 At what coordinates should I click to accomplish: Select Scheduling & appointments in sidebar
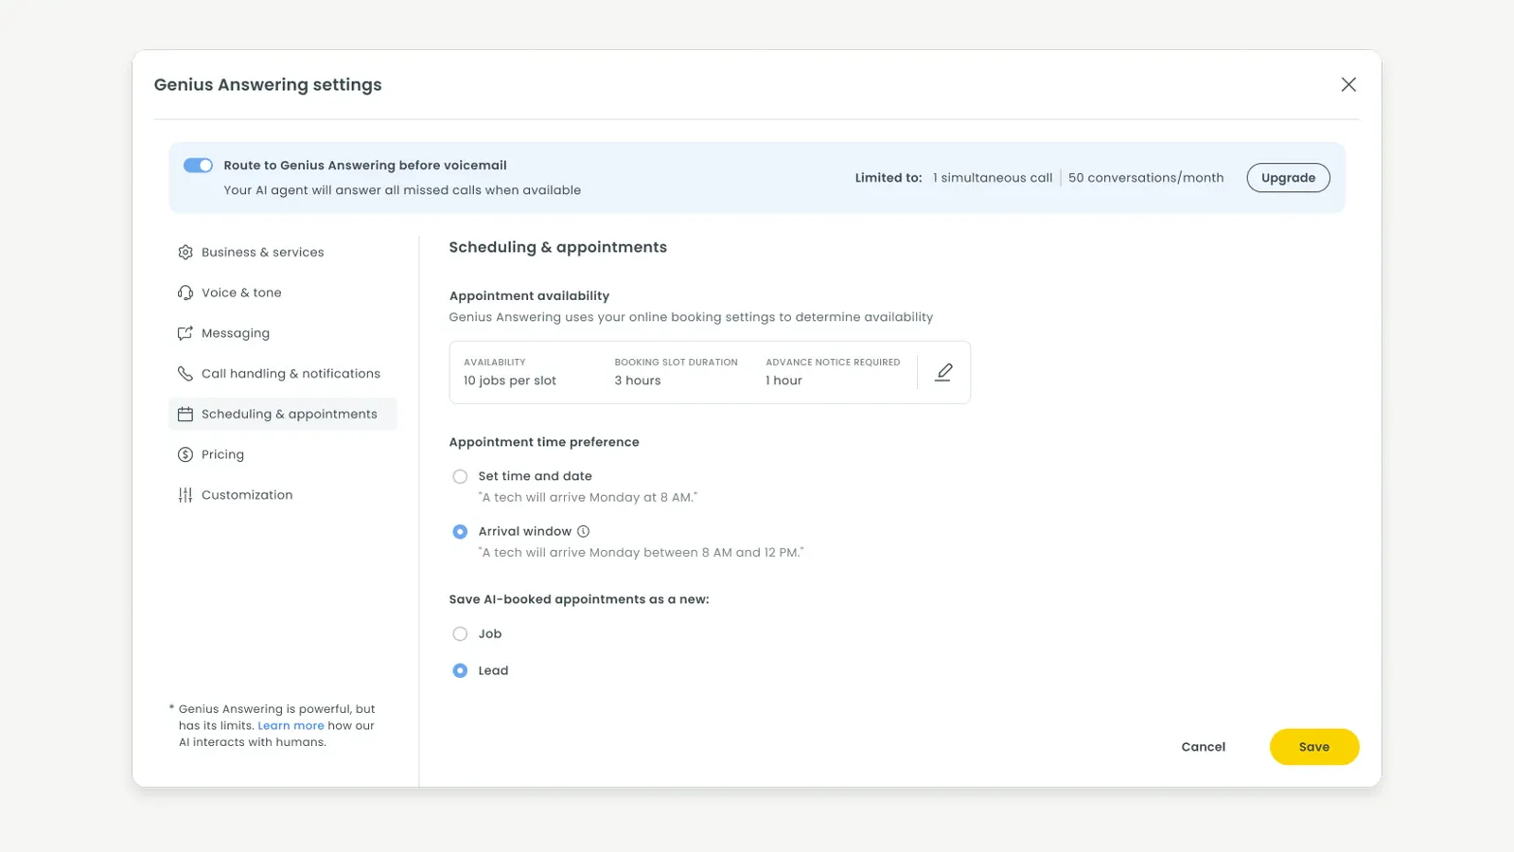pos(282,414)
